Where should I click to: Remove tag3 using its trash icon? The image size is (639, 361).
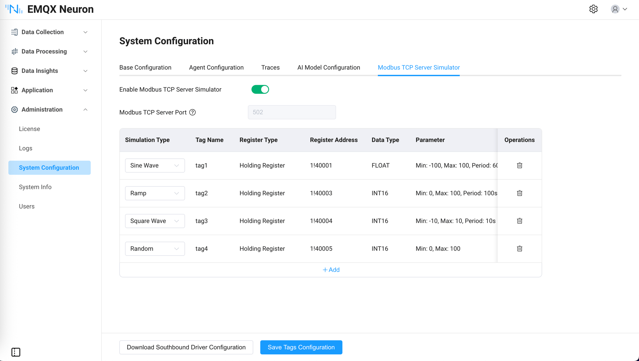tap(519, 221)
